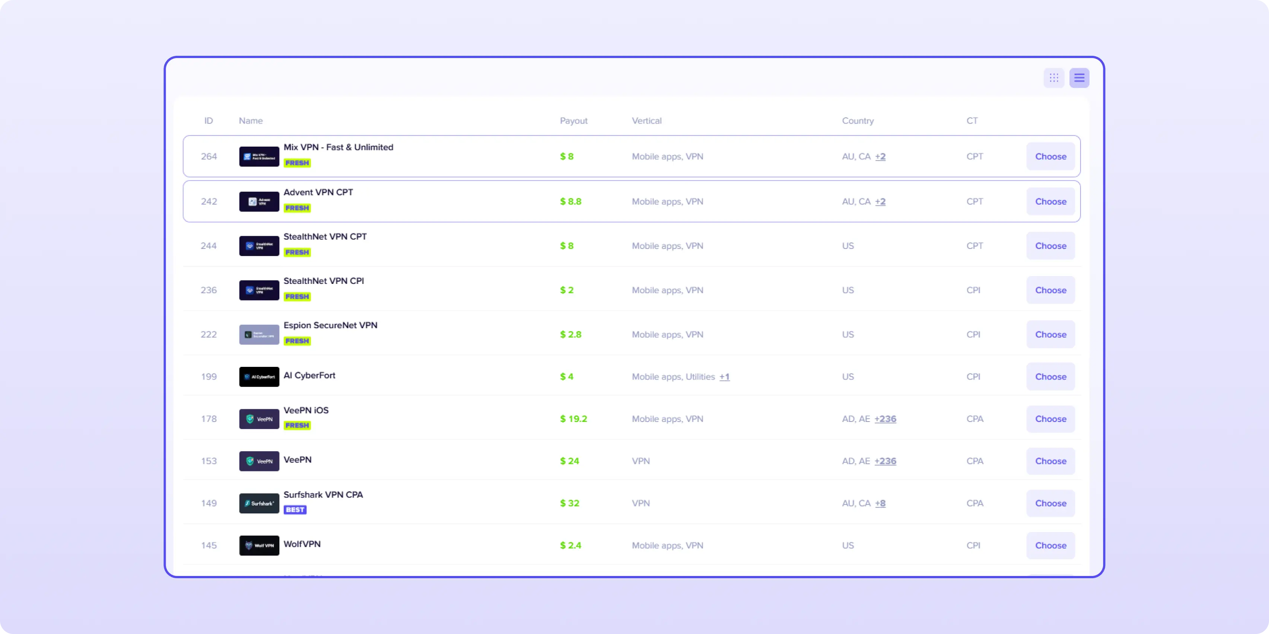Screen dimensions: 1269x634
Task: Click the Vertical column header
Action: (x=646, y=121)
